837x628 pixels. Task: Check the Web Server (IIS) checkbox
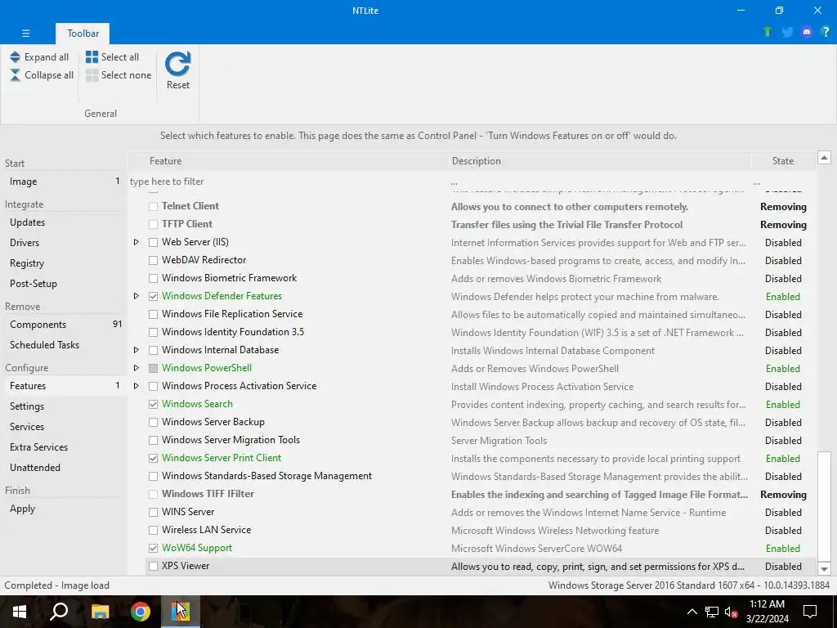point(153,242)
